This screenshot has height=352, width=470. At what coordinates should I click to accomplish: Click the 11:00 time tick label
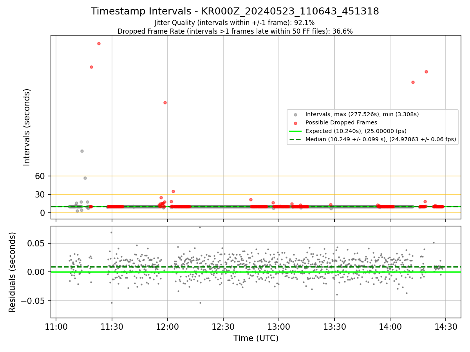56,326
